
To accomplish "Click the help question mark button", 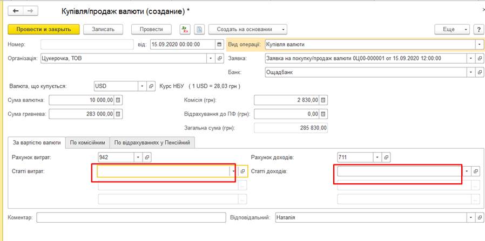I will tap(478, 29).
